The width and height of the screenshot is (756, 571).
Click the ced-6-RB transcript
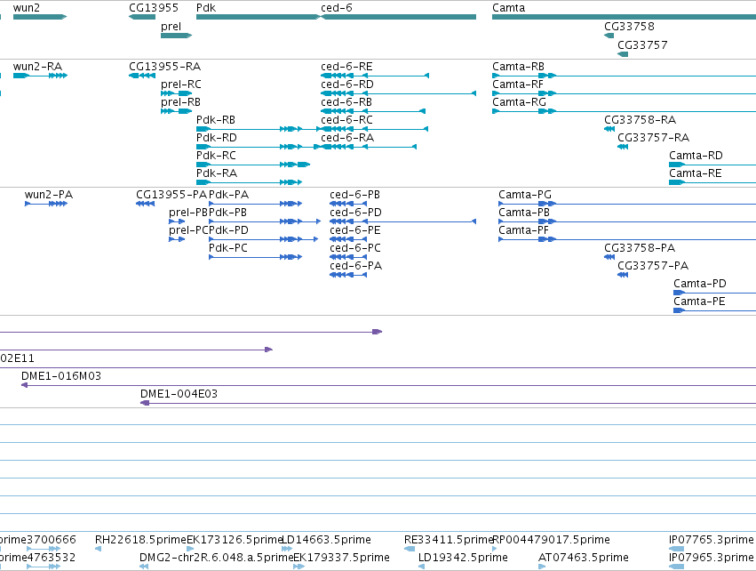(373, 111)
